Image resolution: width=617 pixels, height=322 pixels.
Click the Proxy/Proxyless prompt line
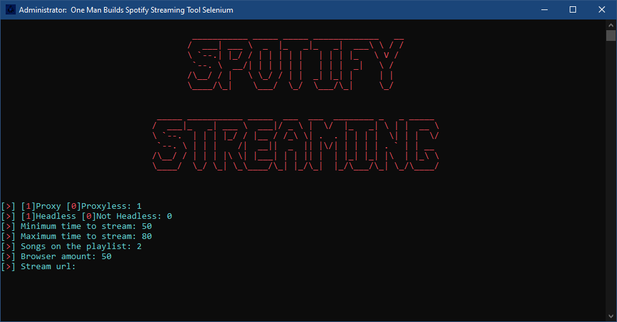point(71,206)
